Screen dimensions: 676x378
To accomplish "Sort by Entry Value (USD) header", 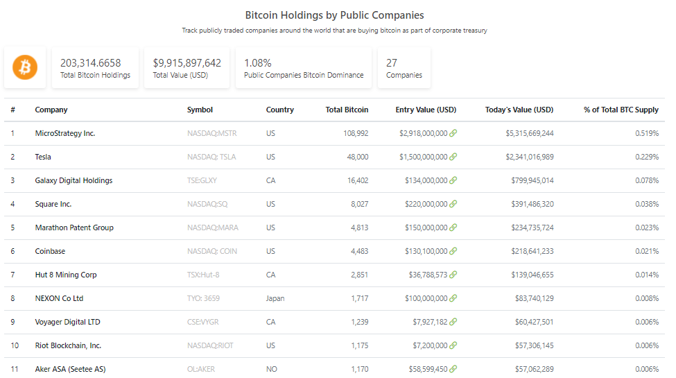I will pos(426,110).
